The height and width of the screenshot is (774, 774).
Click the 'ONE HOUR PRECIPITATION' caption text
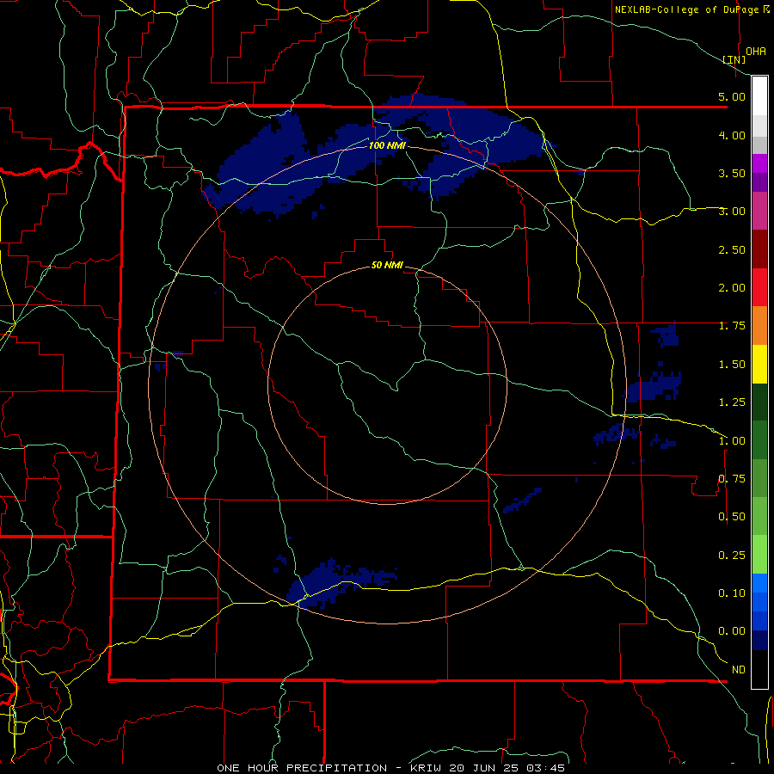[x=302, y=768]
